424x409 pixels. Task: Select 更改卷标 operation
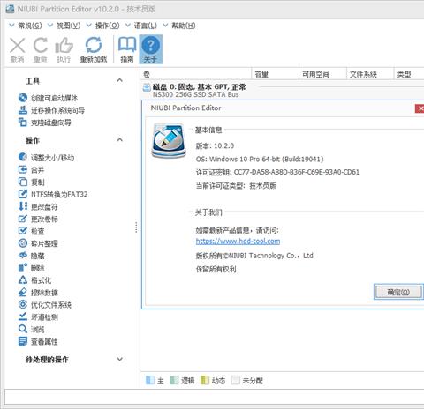38,219
